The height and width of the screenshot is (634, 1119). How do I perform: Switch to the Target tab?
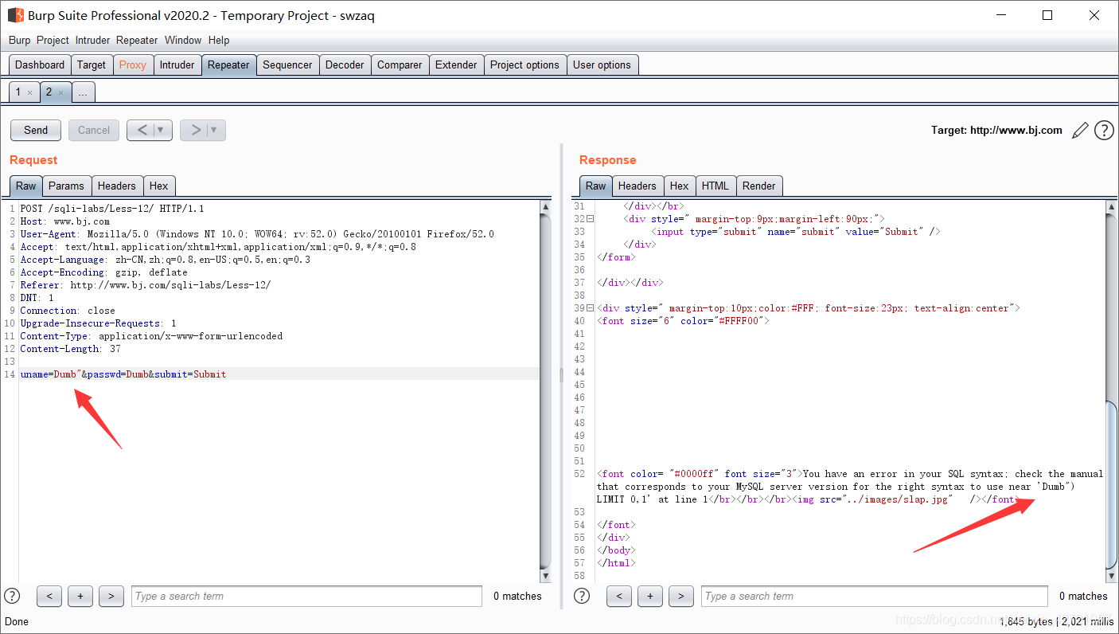click(92, 65)
